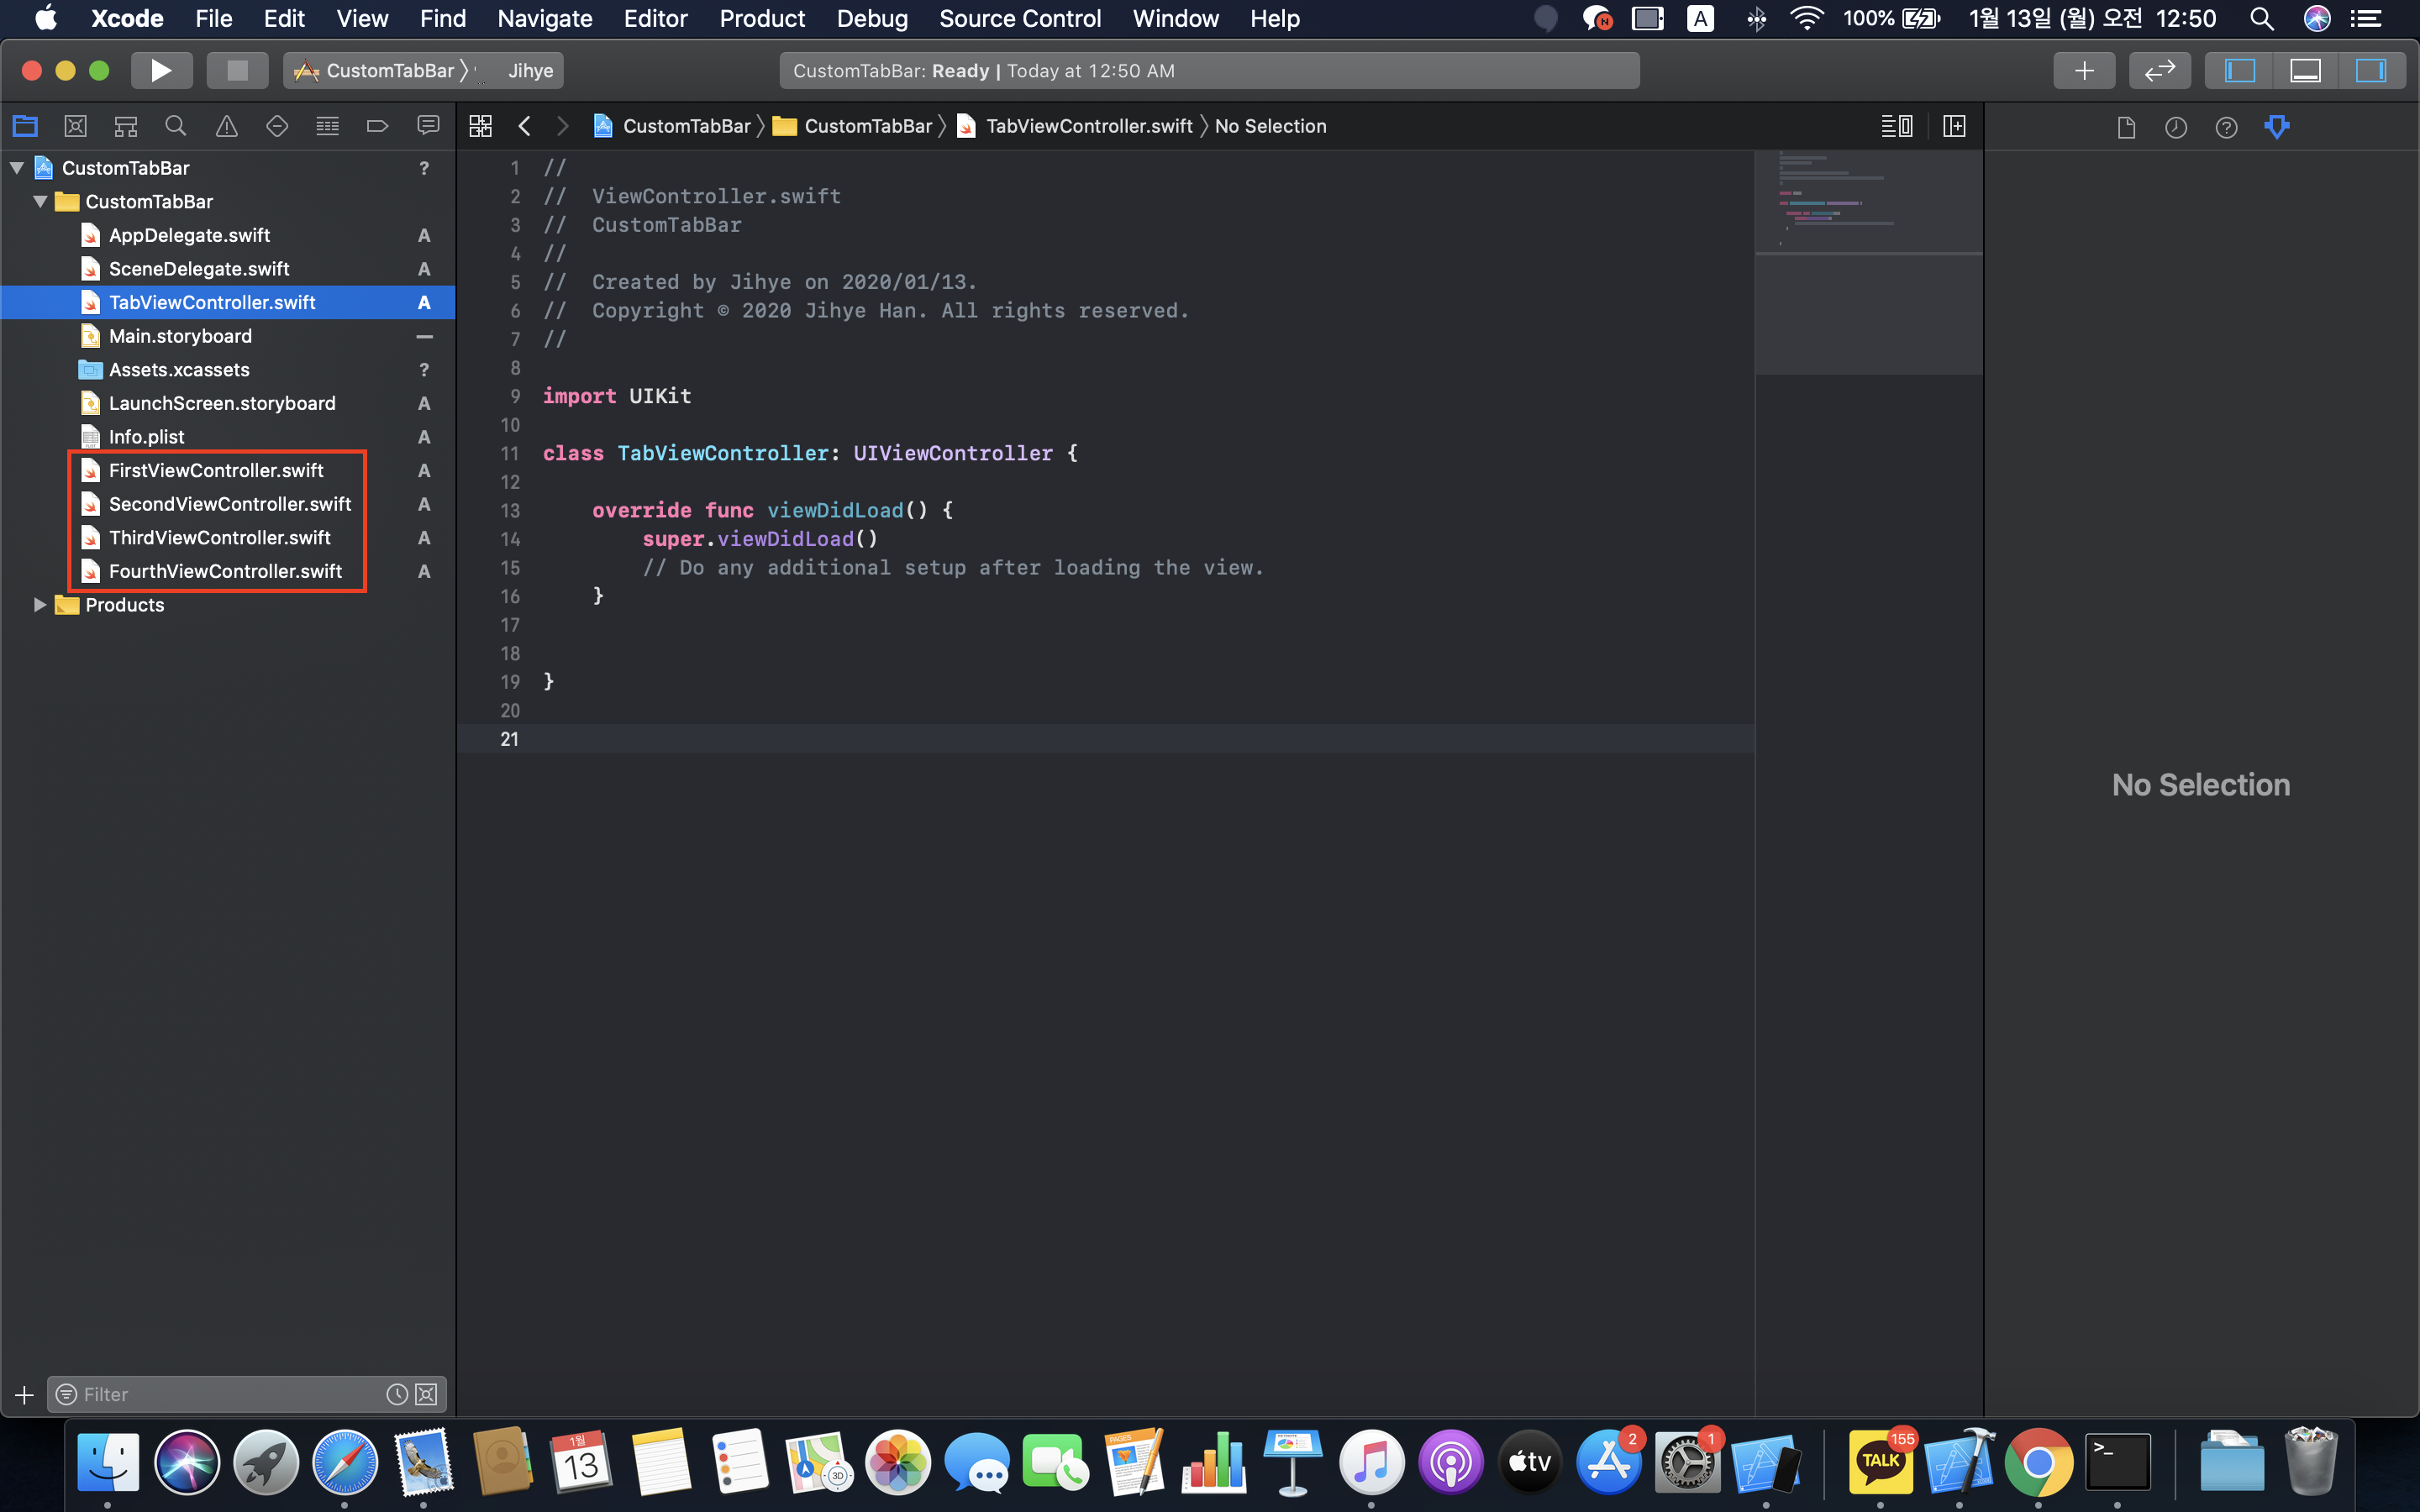
Task: Open the Product menu
Action: [x=761, y=19]
